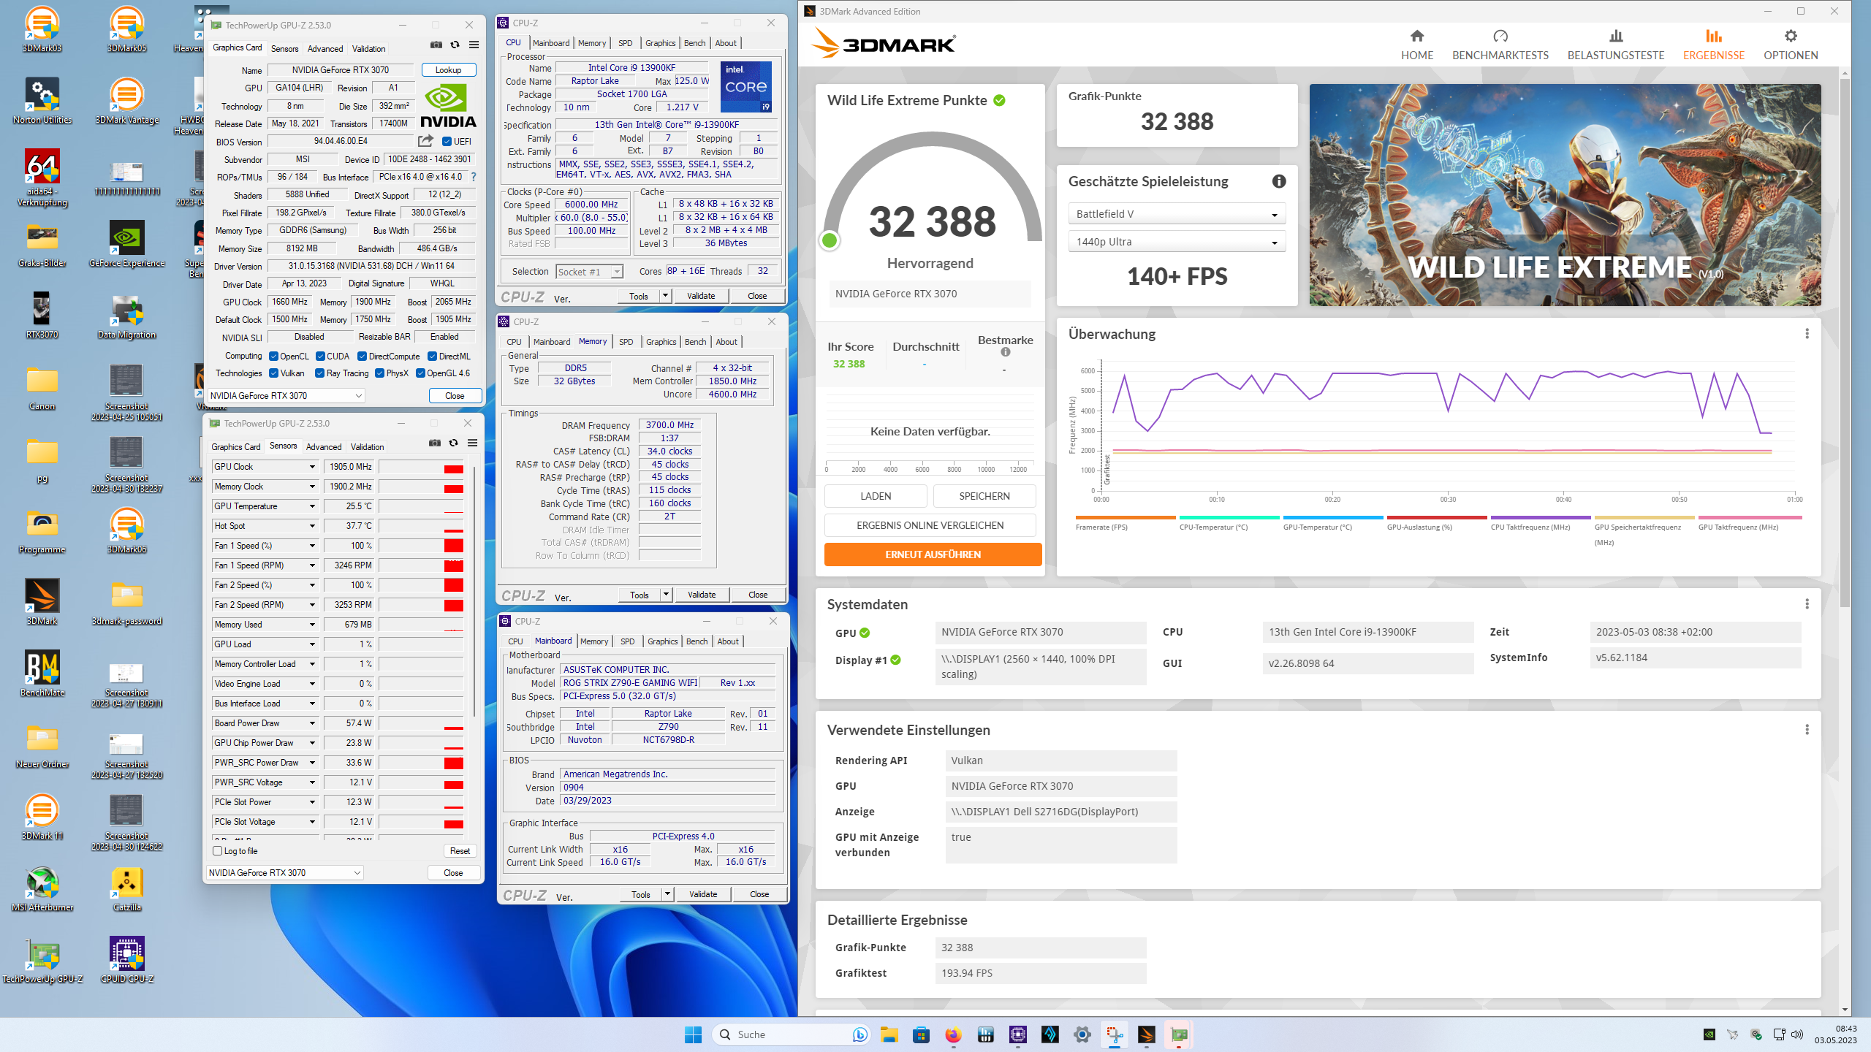
Task: Toggle PhysX checkbox in GPU-Z
Action: pos(379,373)
